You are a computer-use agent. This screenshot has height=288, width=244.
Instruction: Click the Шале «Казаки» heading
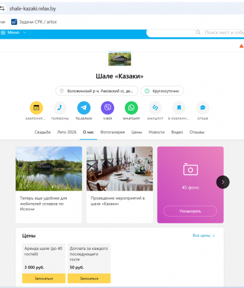click(x=119, y=76)
